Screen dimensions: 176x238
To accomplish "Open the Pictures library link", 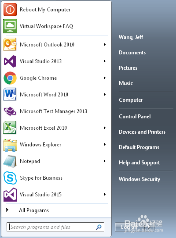I will (x=128, y=68).
